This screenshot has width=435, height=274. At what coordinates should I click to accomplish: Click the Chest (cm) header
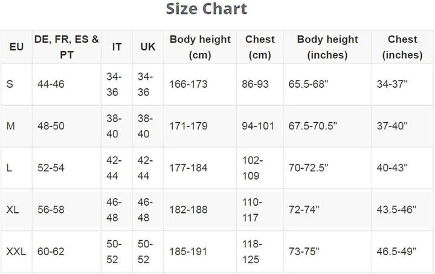pos(260,47)
